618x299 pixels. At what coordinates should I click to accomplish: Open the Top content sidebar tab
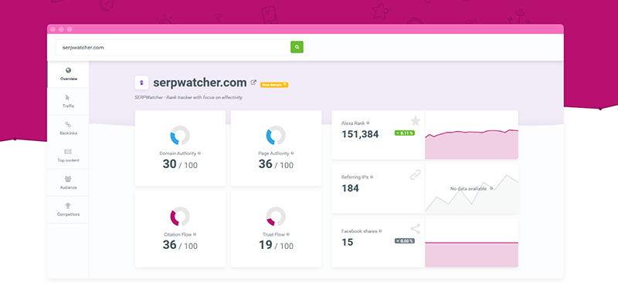68,156
